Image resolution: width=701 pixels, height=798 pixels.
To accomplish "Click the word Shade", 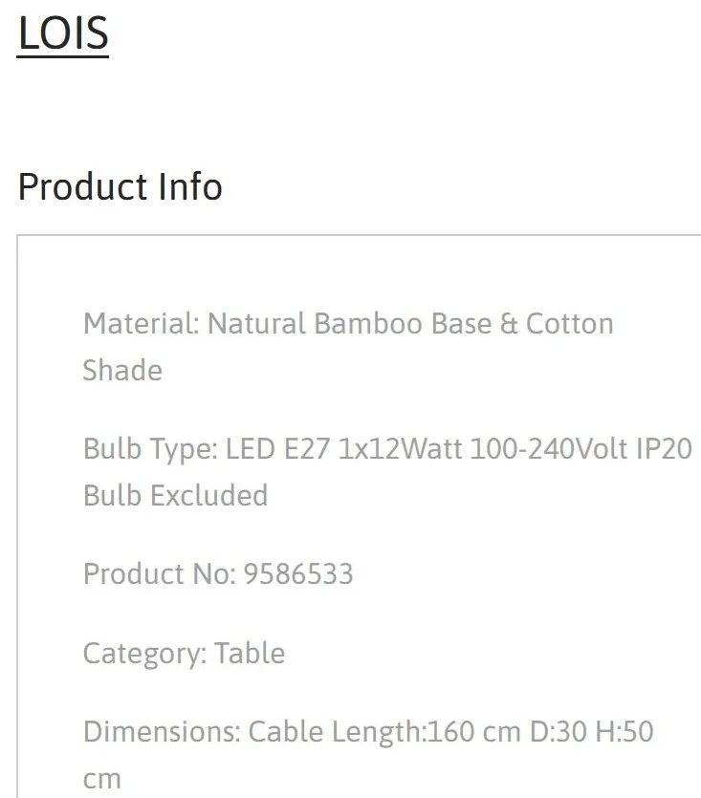I will point(122,370).
